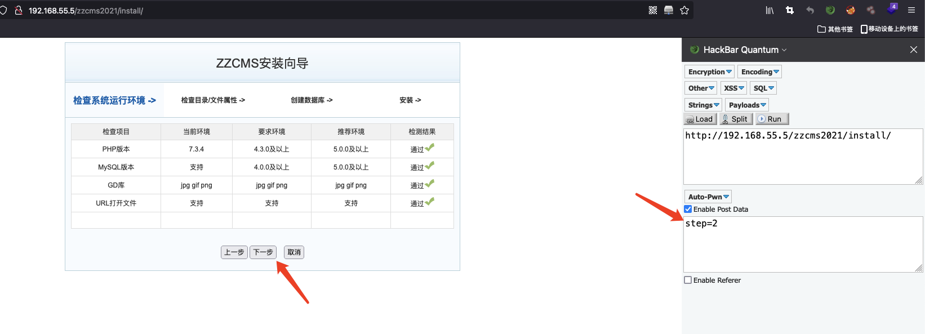Click the tracking protection shield icon
Screen dimensions: 925x334
tap(3, 10)
